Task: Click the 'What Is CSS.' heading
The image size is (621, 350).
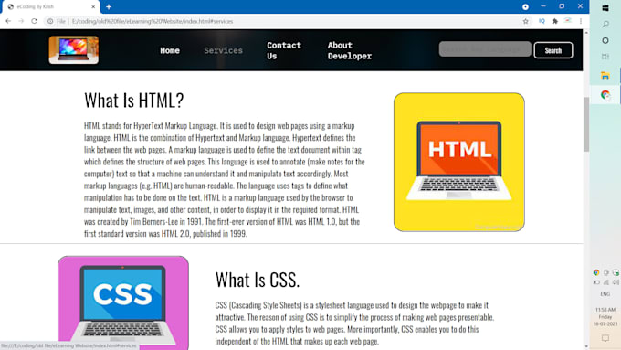Action: pos(258,280)
